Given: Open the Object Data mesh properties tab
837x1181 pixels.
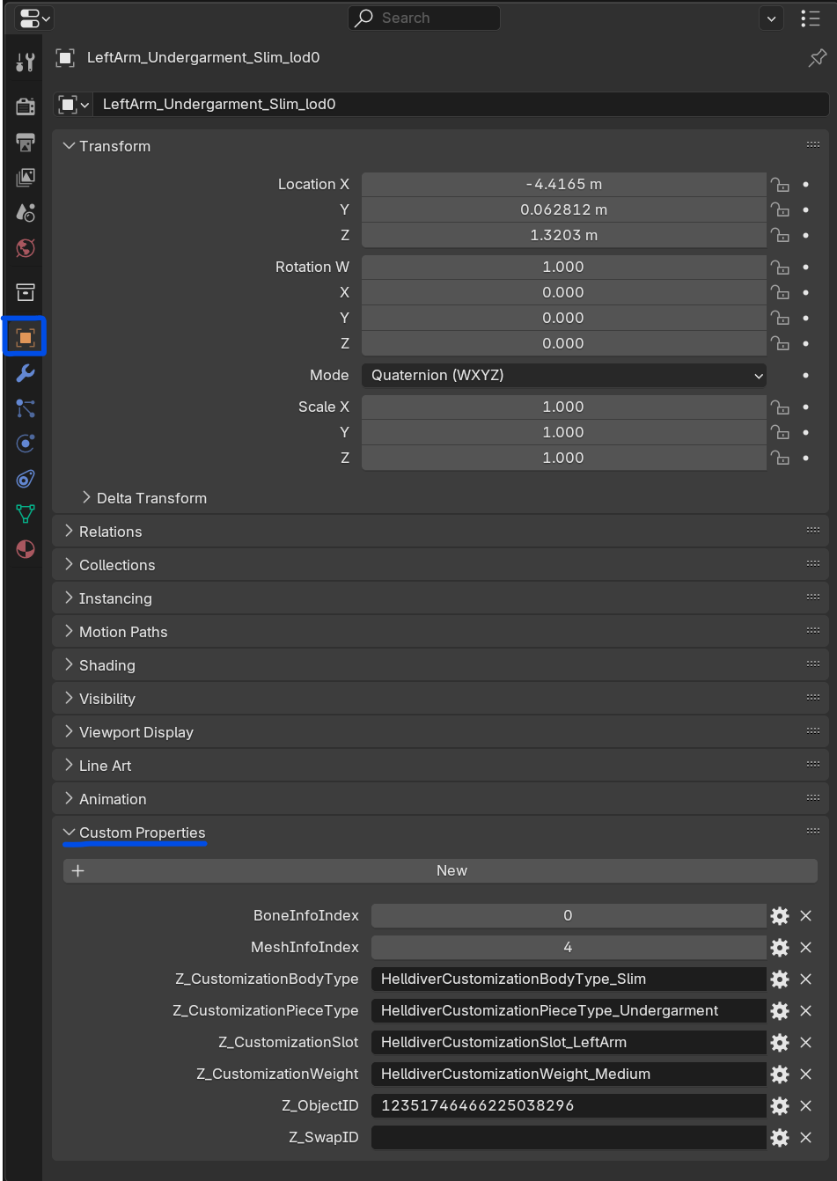Looking at the screenshot, I should pyautogui.click(x=26, y=514).
